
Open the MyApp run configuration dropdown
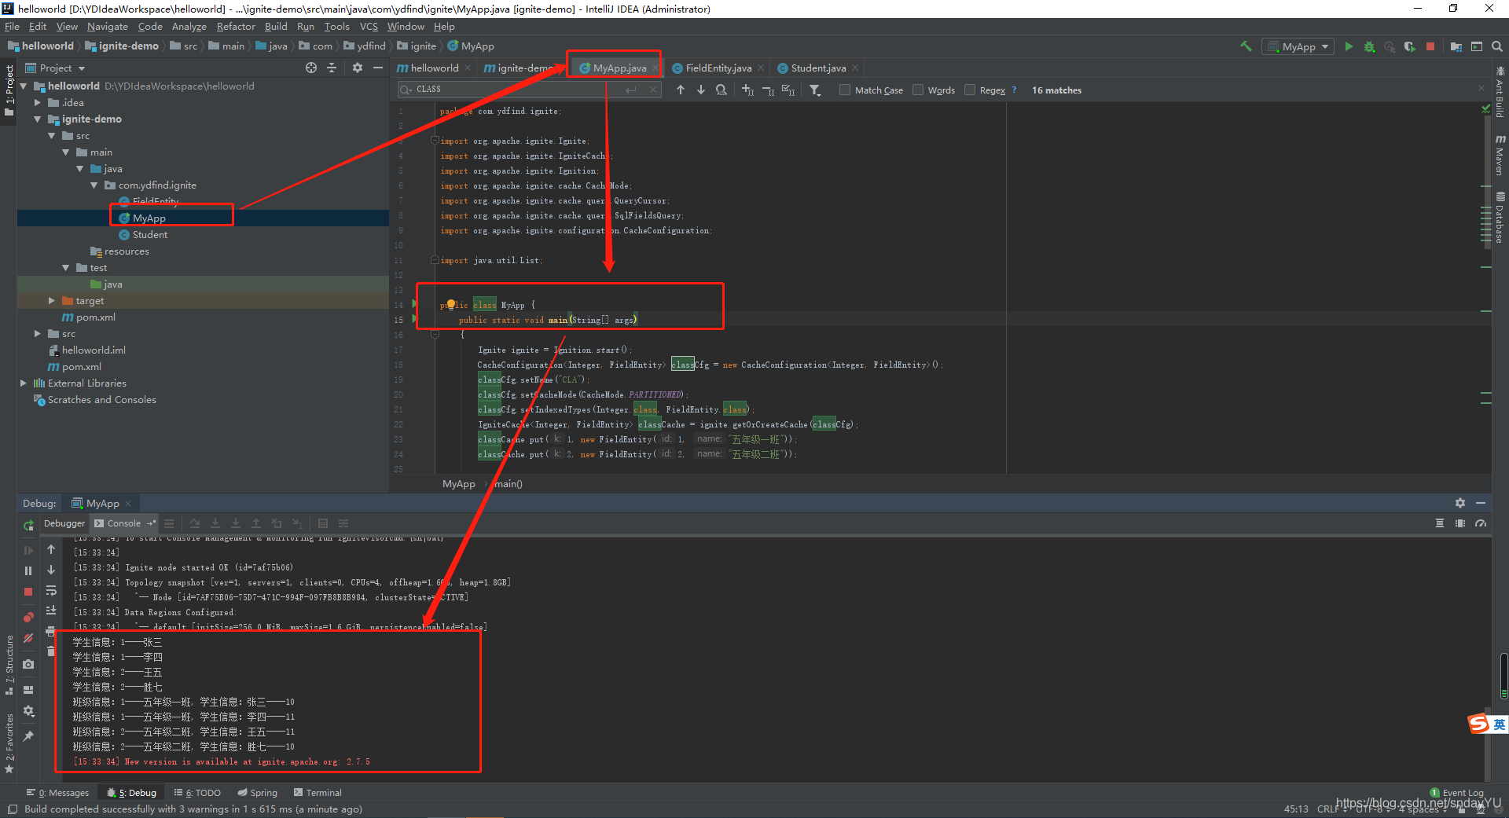tap(1298, 46)
